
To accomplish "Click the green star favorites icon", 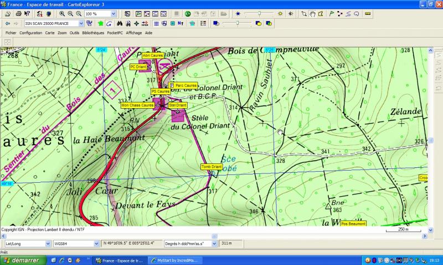I will (101, 23).
